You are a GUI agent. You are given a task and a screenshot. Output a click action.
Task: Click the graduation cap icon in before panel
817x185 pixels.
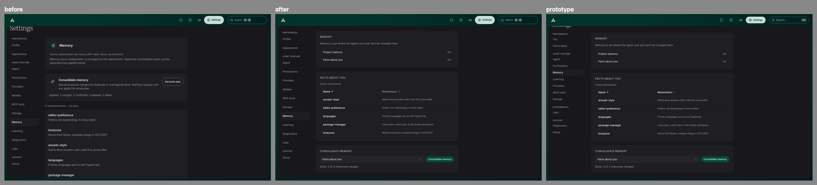click(199, 20)
